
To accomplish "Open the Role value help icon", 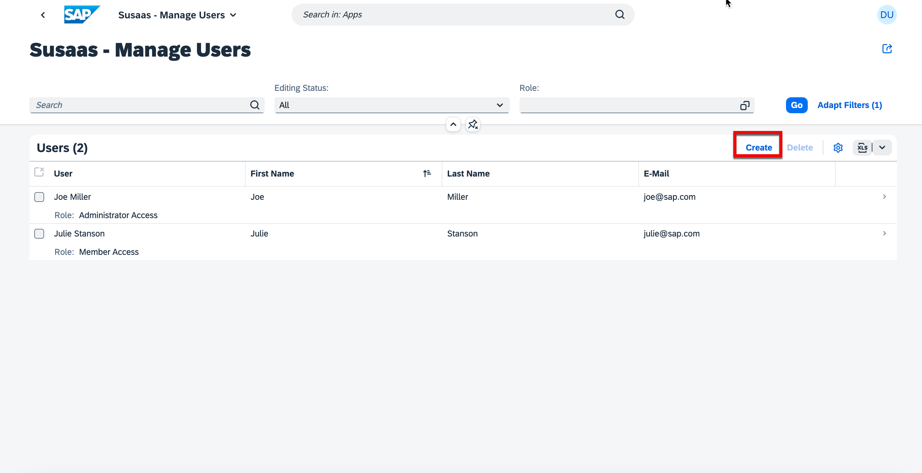I will pos(745,106).
